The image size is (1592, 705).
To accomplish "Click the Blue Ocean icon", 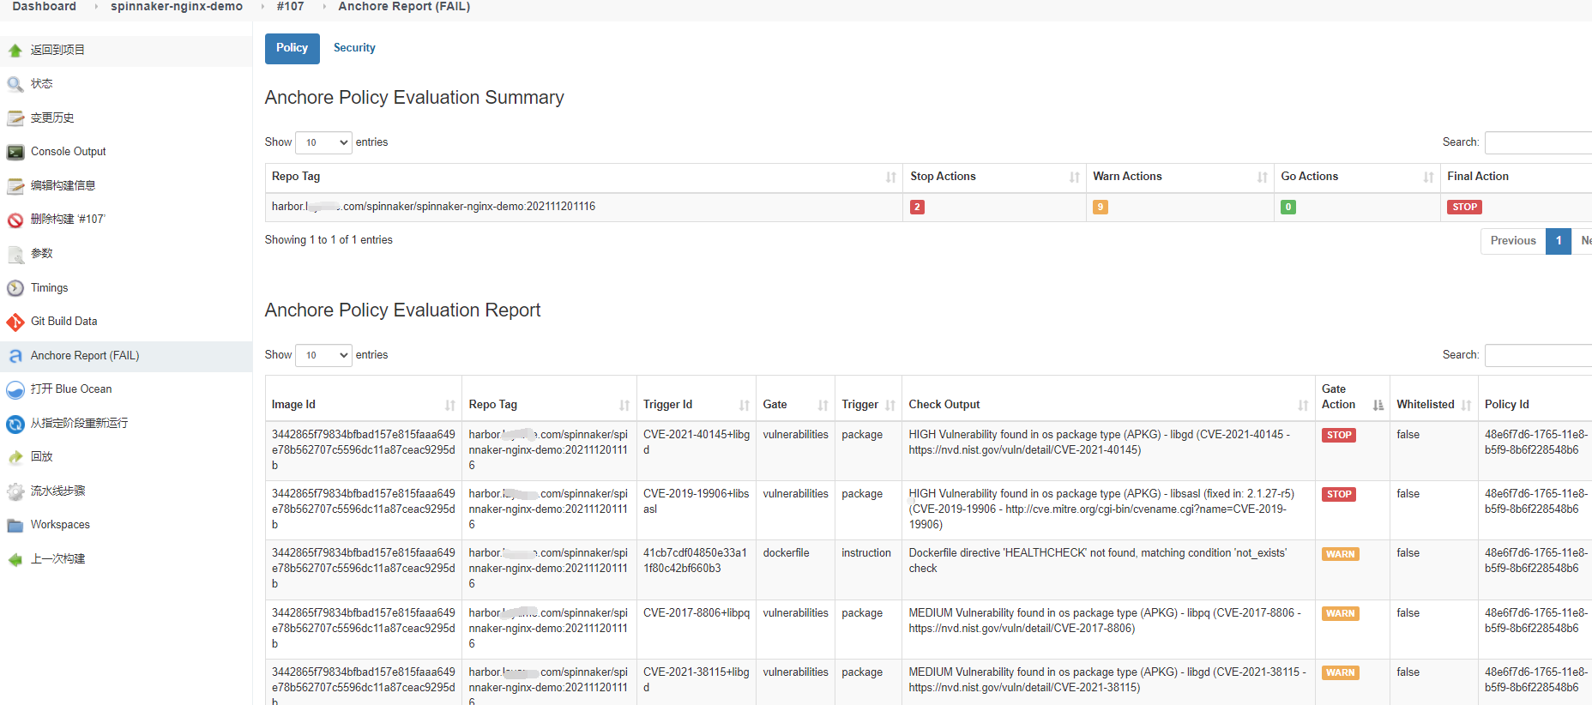I will [x=15, y=389].
